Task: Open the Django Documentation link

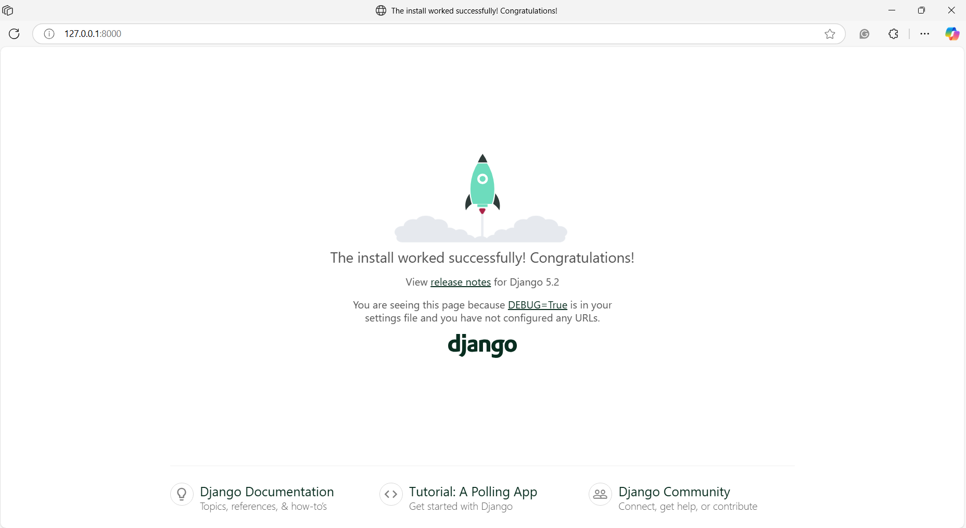Action: tap(267, 492)
